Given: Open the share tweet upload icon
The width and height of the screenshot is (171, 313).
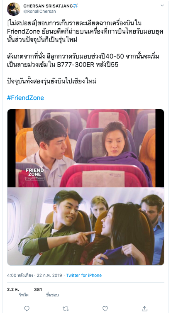Looking at the screenshot, I should (x=144, y=308).
